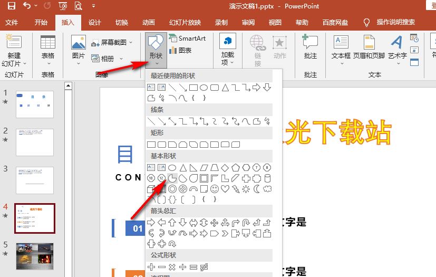Expand the Photo Album (相册) dropdown
The width and height of the screenshot is (436, 277).
pos(121,59)
